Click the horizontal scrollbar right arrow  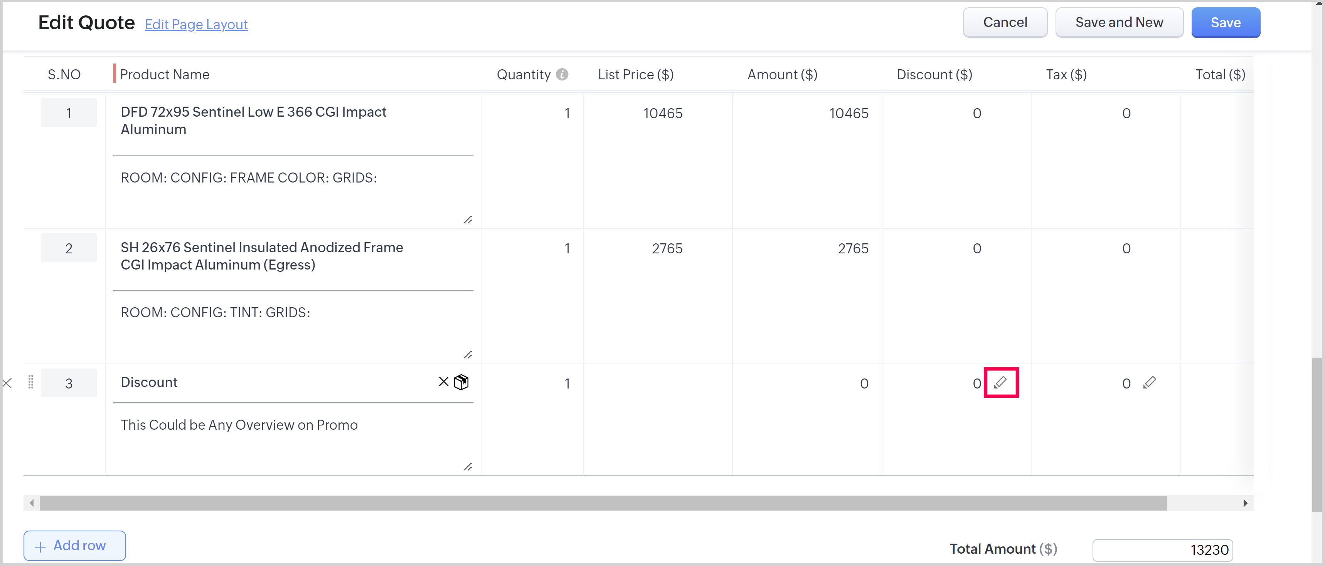[1245, 503]
